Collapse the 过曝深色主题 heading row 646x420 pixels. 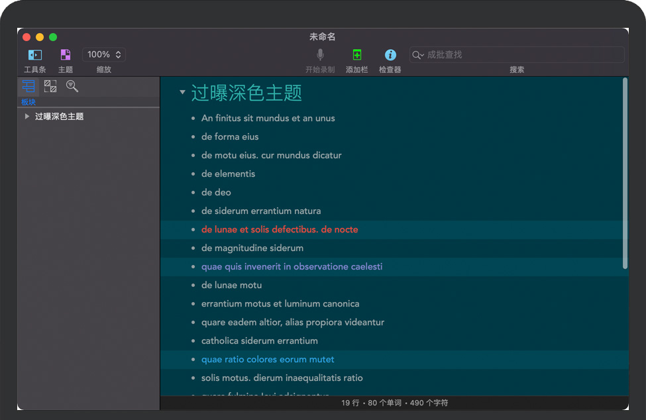tap(182, 93)
